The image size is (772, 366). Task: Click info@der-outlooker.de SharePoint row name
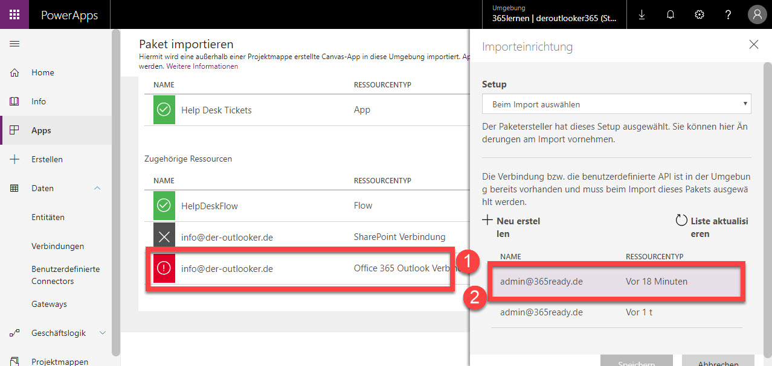[x=227, y=238]
